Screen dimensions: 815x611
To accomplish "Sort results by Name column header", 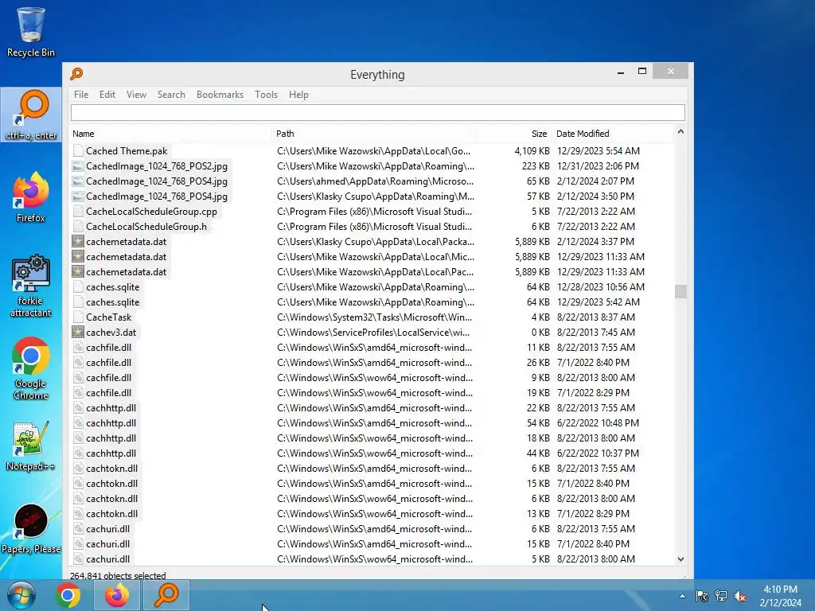I will (x=171, y=134).
